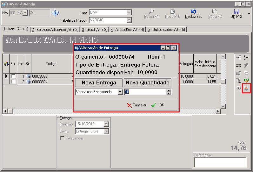The image size is (253, 172).
Task: Decrease Nova Quantidade with down spinner
Action: point(169,93)
